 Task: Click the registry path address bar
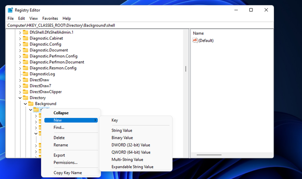click(139, 25)
